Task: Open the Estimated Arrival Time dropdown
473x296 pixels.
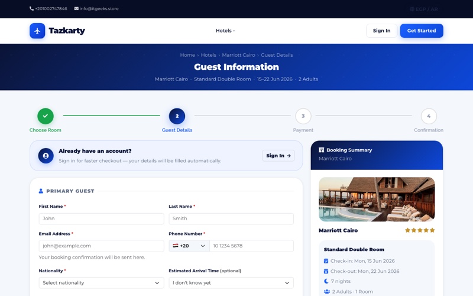Action: [x=231, y=283]
